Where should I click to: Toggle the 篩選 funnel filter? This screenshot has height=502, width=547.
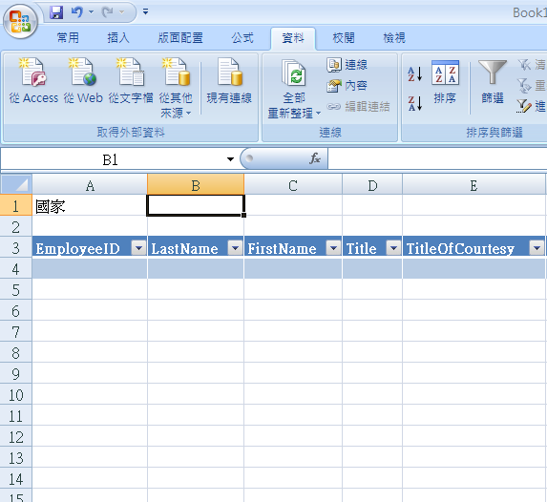click(493, 82)
